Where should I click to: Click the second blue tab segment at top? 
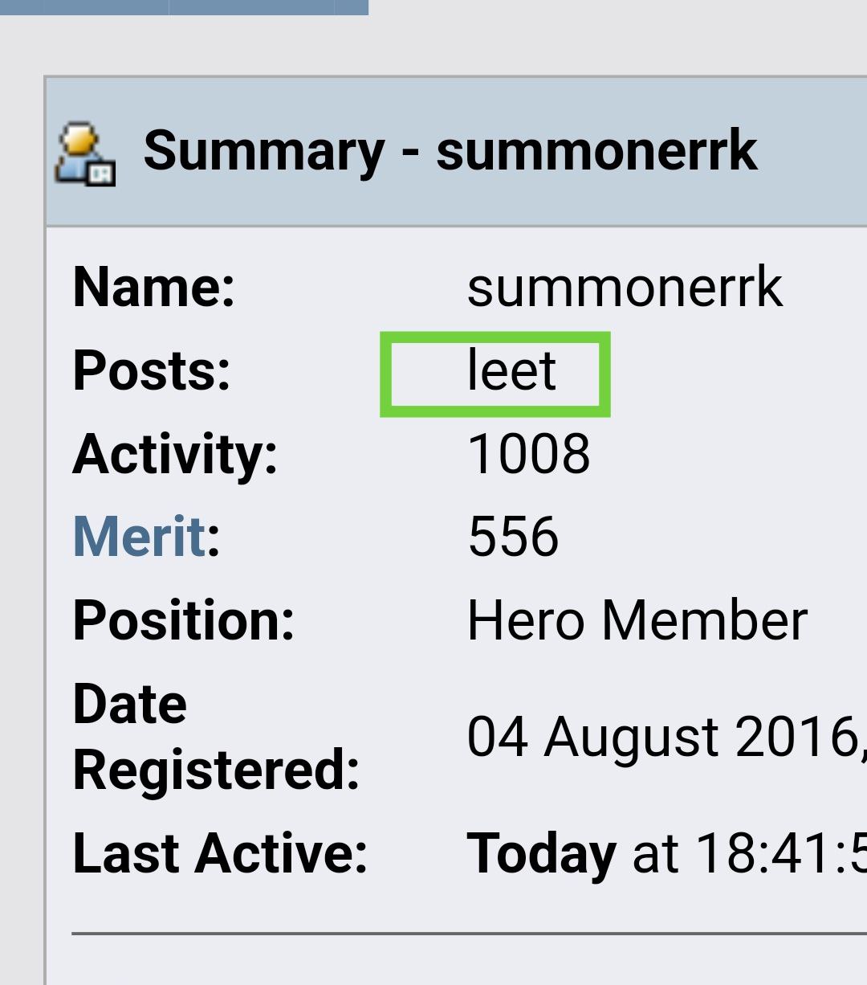click(x=252, y=7)
